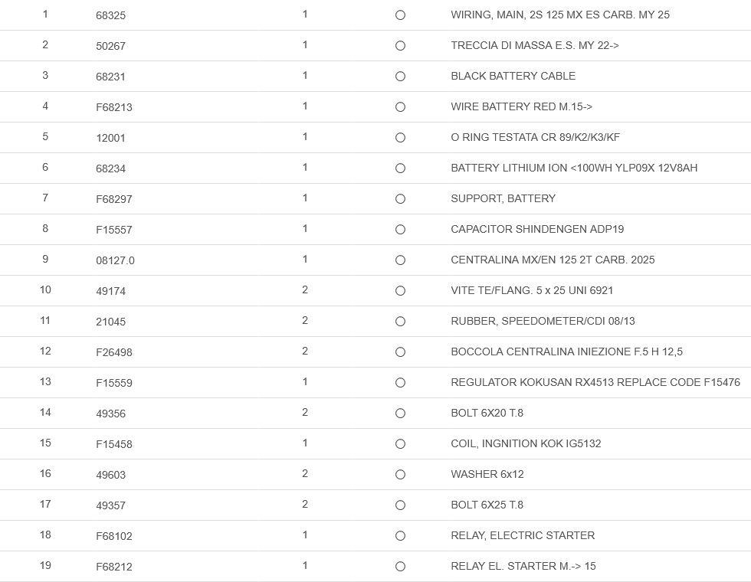Click quantity value for RUBBER, SPEEDOMETER/CDI row
751x582 pixels.
tap(305, 321)
